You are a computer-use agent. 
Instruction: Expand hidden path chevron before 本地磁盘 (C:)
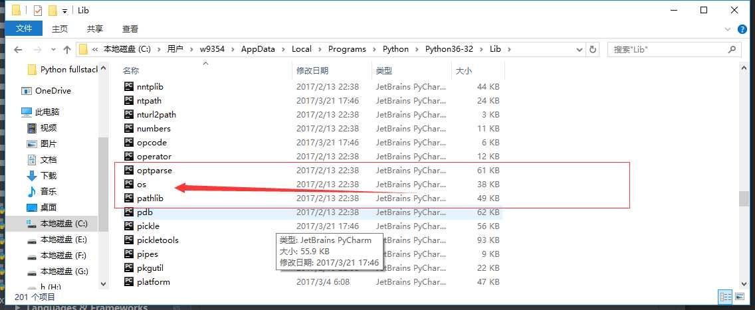(x=95, y=49)
